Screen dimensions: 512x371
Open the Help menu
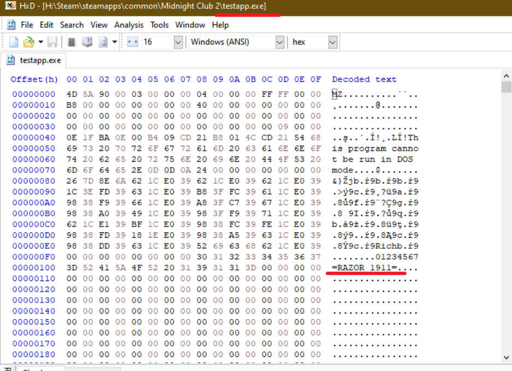coord(220,25)
